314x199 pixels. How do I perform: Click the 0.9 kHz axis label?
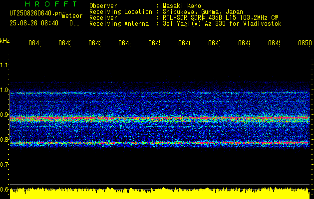(x=4, y=114)
